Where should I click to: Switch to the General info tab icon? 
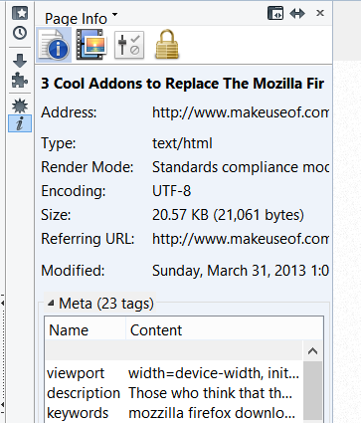54,45
